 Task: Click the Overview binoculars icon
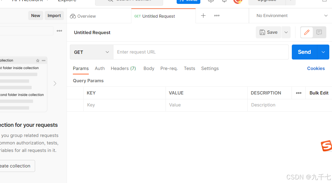coord(73,16)
